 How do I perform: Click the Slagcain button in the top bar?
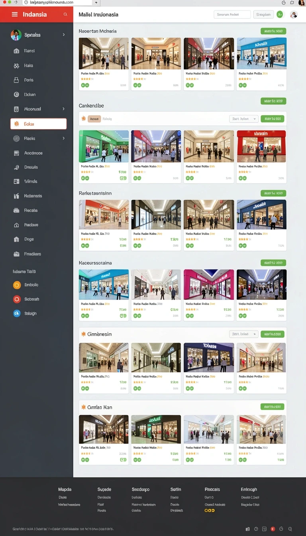tap(263, 14)
